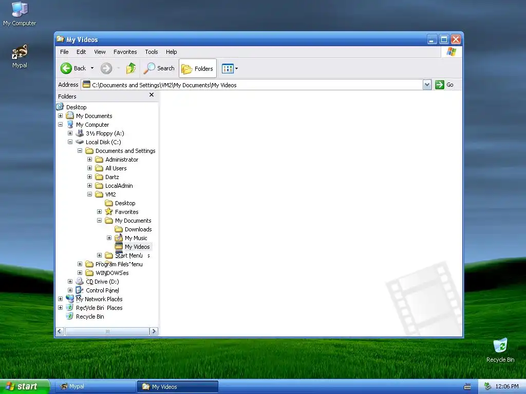Click the Folders pane scrollbar right arrow
The image size is (526, 394).
[x=154, y=331]
